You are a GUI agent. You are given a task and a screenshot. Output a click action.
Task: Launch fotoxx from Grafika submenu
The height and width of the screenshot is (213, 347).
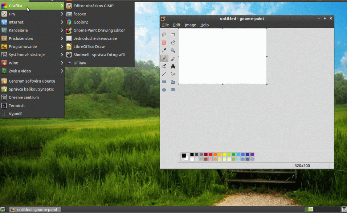99,14
